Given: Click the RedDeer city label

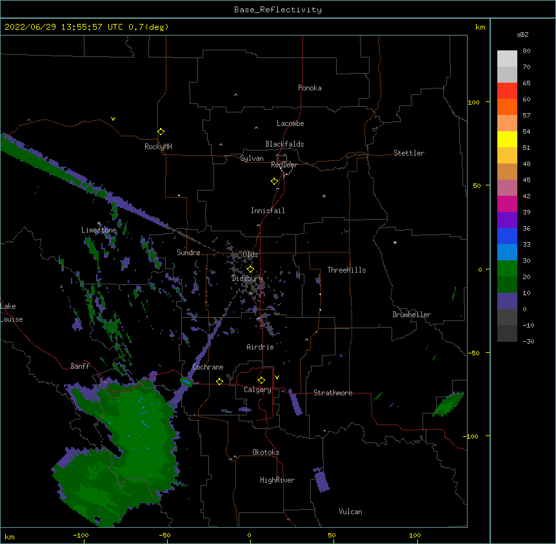Looking at the screenshot, I should (x=284, y=165).
